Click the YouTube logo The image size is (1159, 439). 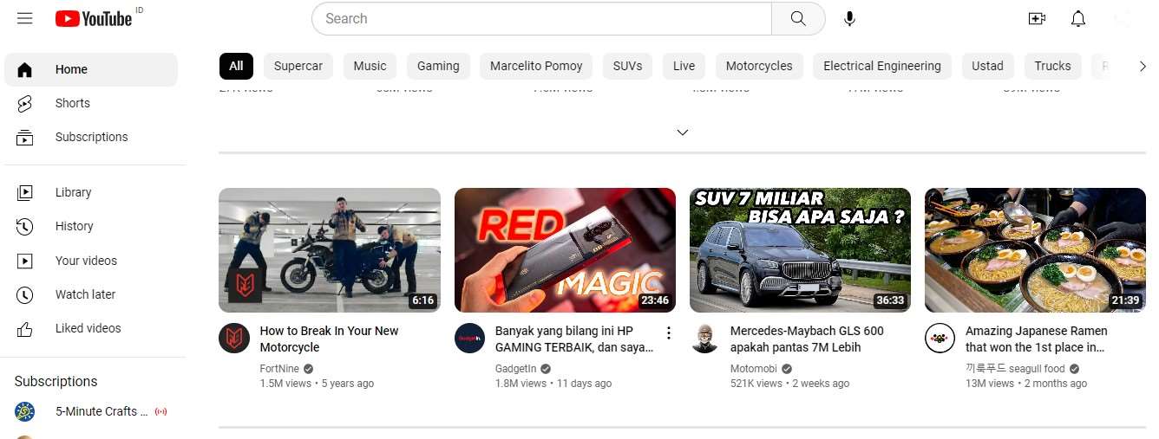pos(93,18)
